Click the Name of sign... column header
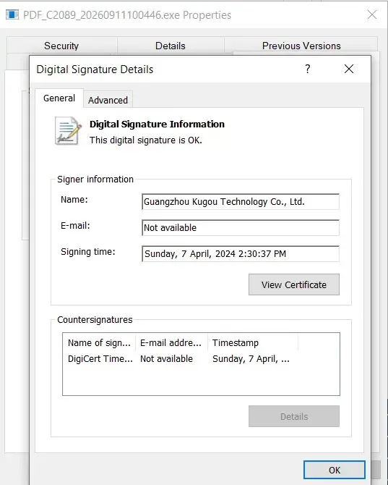The height and width of the screenshot is (485, 388). tap(99, 342)
